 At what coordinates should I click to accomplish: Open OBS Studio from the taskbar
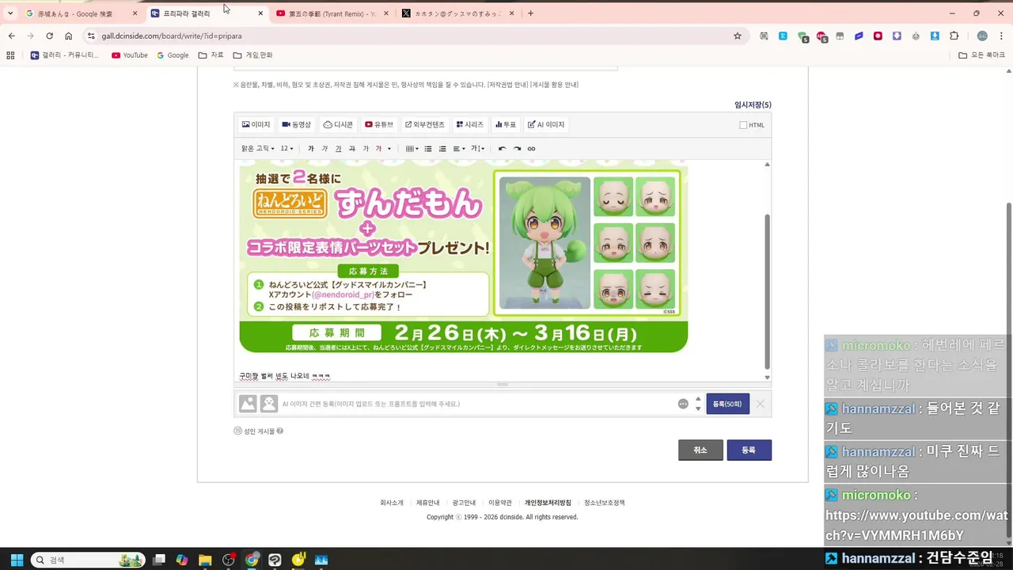pos(229,560)
